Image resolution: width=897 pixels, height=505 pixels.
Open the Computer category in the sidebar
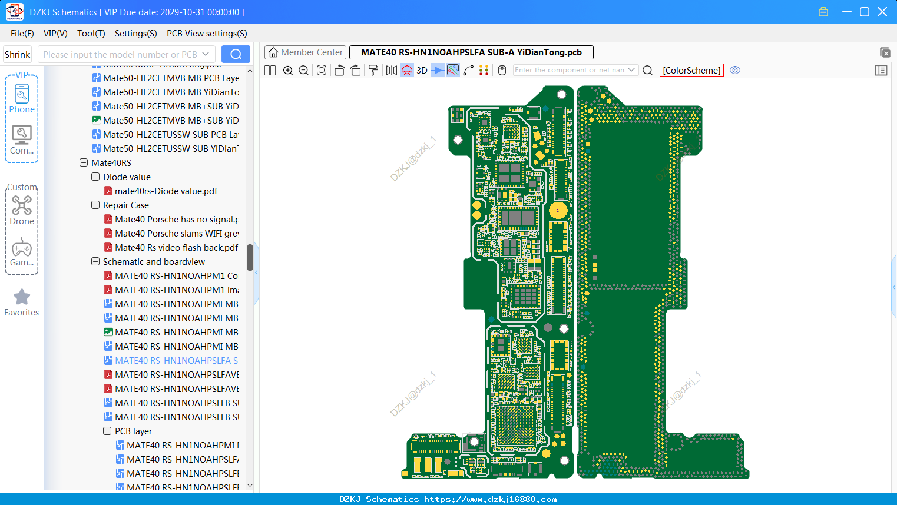(x=22, y=140)
